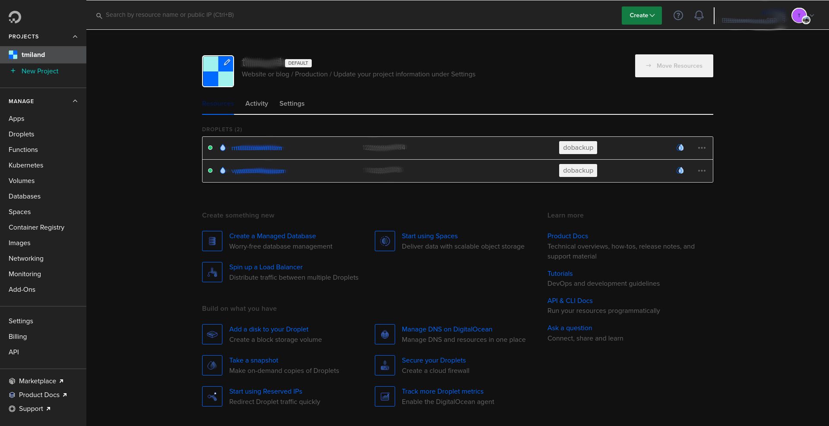Open account Settings in the sidebar
This screenshot has height=426, width=829.
point(21,321)
